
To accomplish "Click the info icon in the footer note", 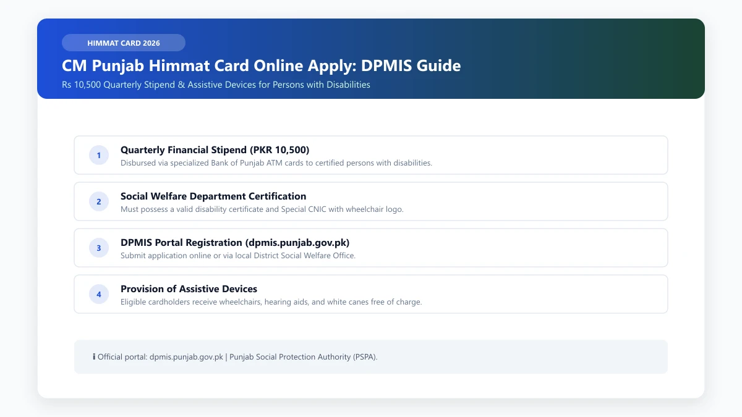I will (94, 357).
